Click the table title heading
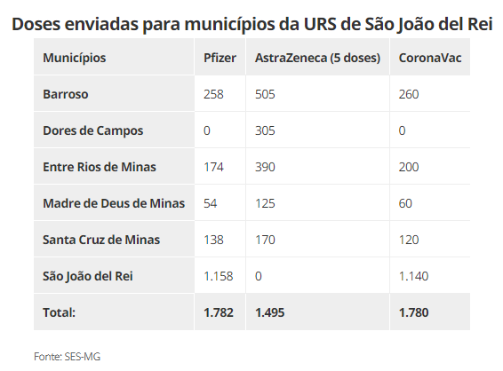 (x=251, y=24)
